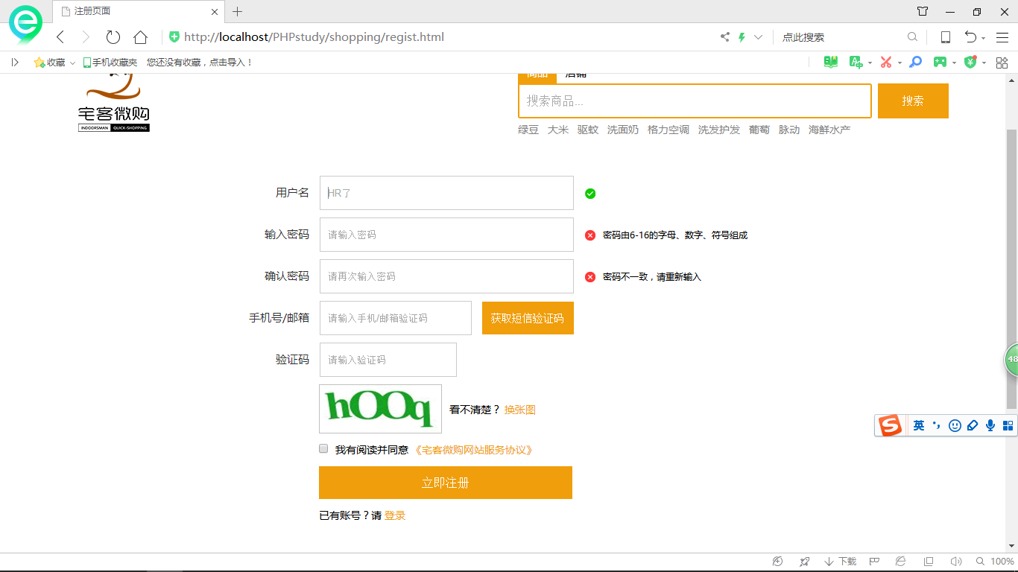1018x572 pixels.
Task: Click the share icon in address bar
Action: click(724, 37)
